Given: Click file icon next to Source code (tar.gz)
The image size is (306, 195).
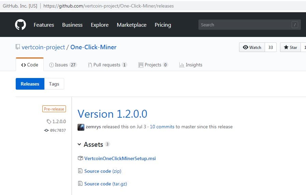Looking at the screenshot, I should click(80, 183).
